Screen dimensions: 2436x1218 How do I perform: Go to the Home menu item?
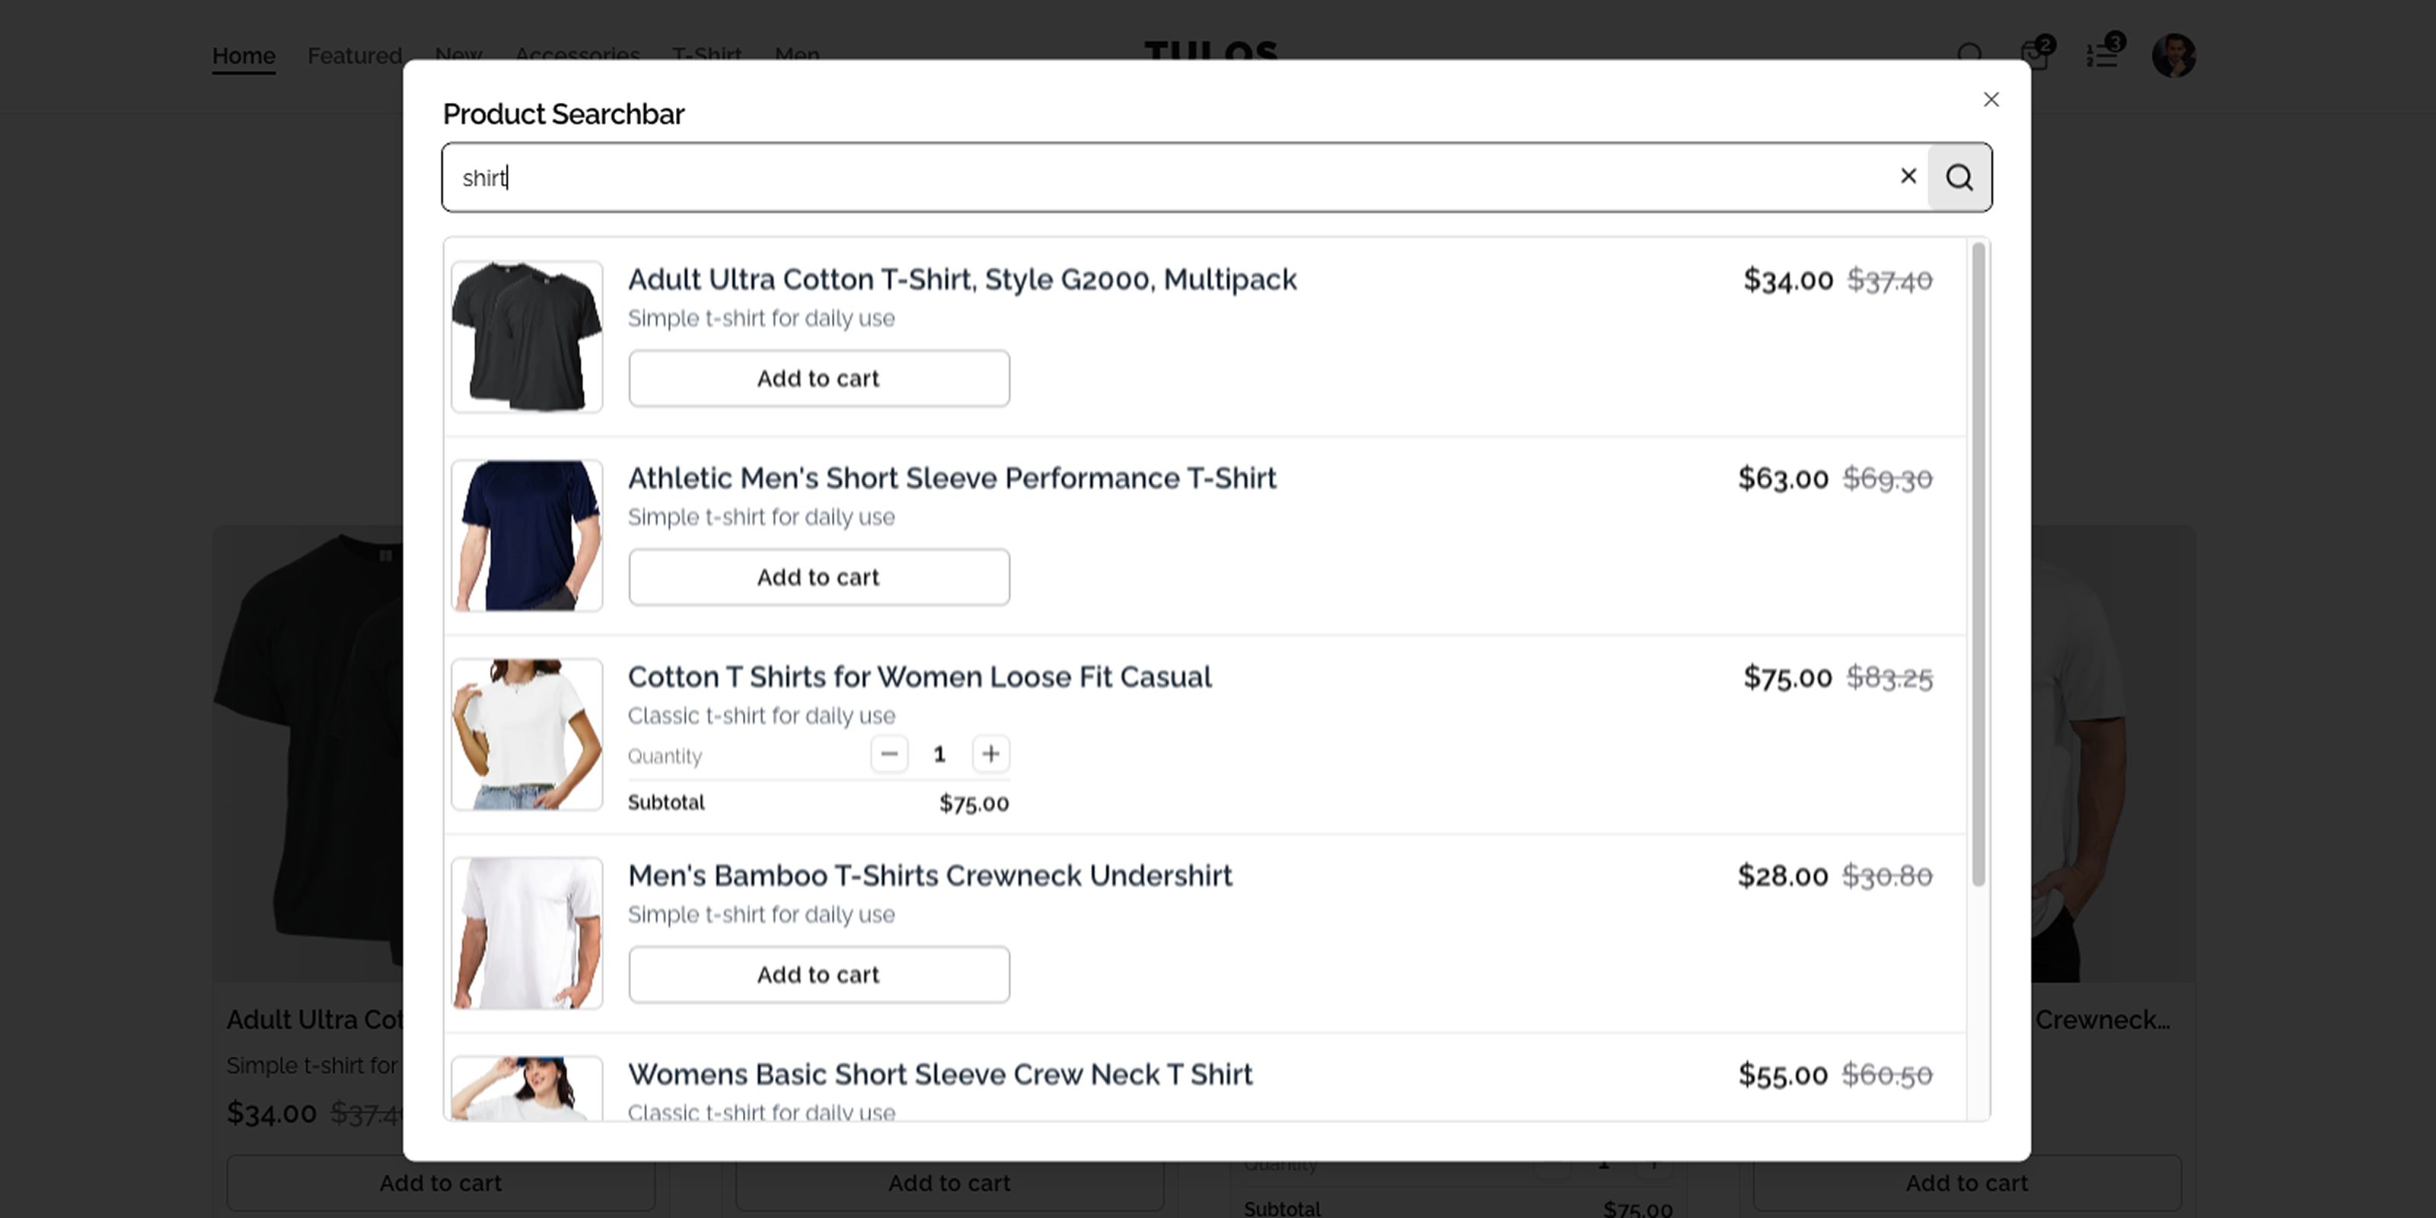243,56
